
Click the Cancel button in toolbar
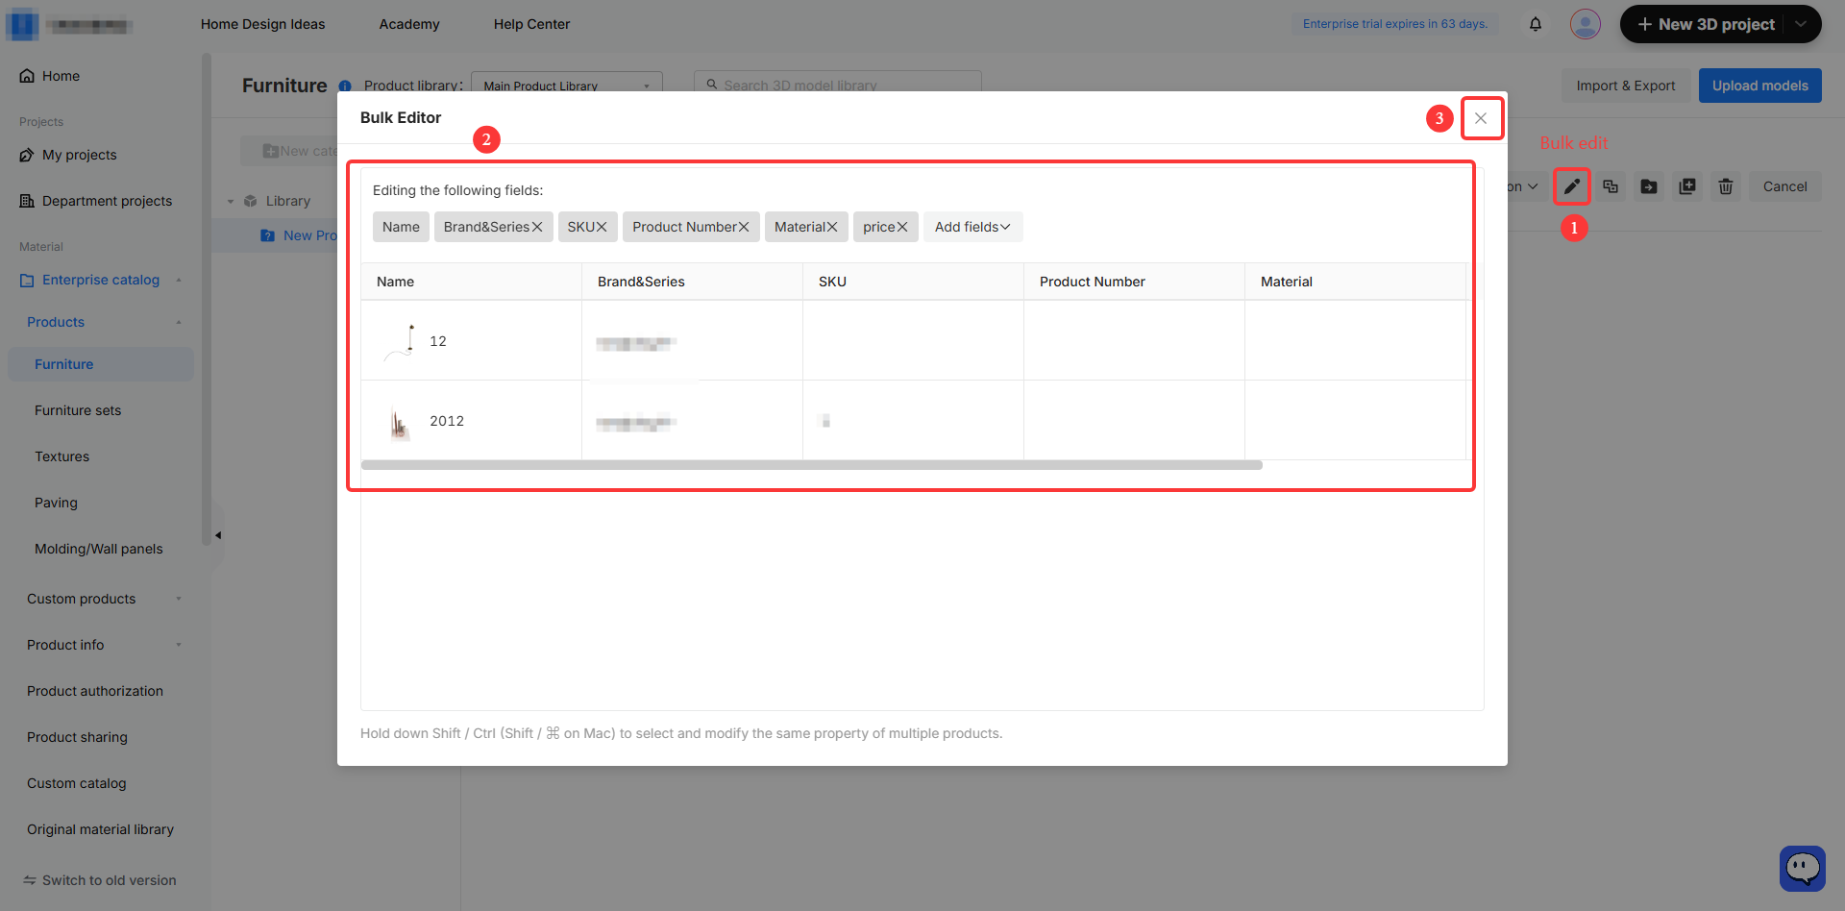[1784, 186]
